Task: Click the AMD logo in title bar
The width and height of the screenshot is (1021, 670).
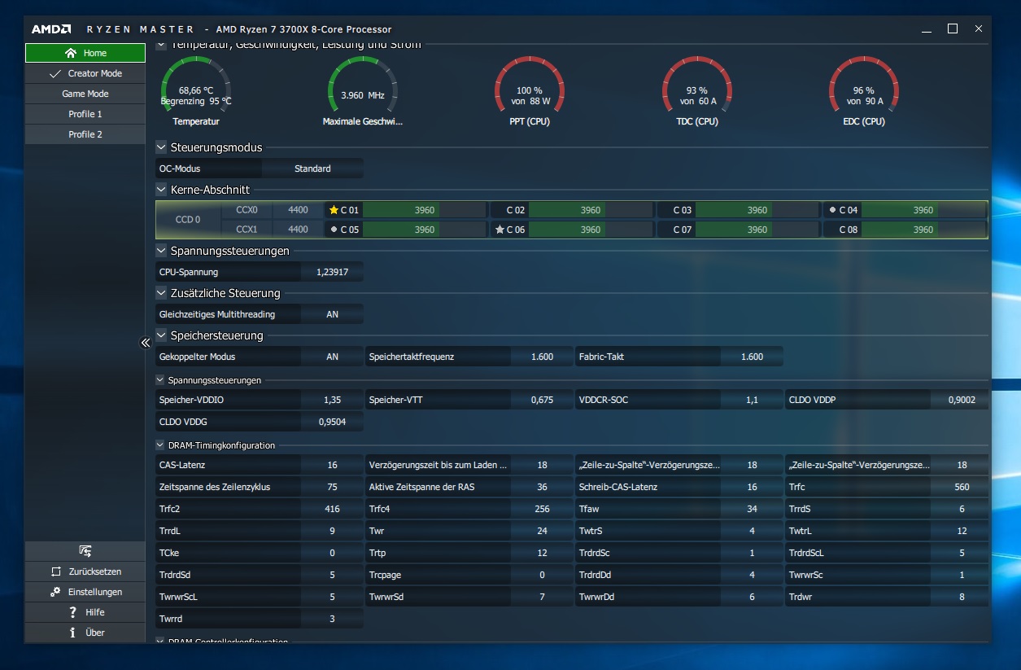Action: pos(53,29)
